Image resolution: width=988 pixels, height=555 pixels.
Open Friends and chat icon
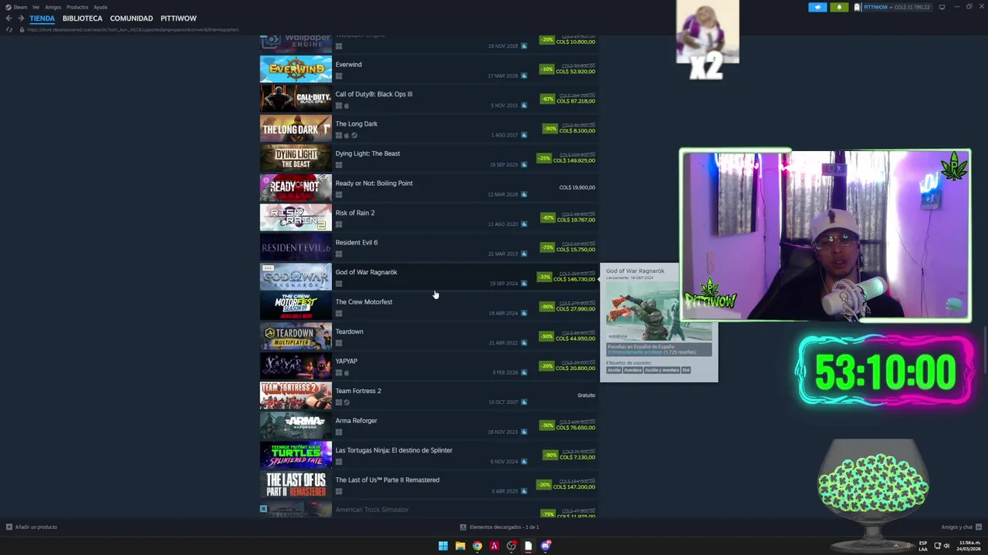coord(978,527)
